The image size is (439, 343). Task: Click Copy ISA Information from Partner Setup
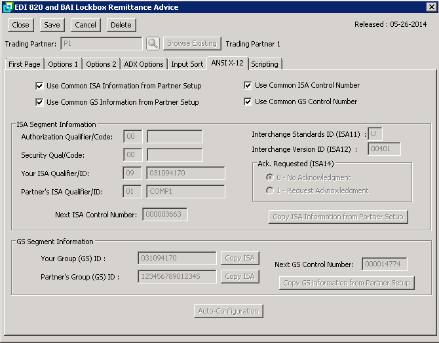pyautogui.click(x=339, y=217)
